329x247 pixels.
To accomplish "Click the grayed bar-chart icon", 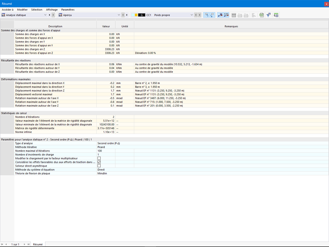I will [x=254, y=15].
